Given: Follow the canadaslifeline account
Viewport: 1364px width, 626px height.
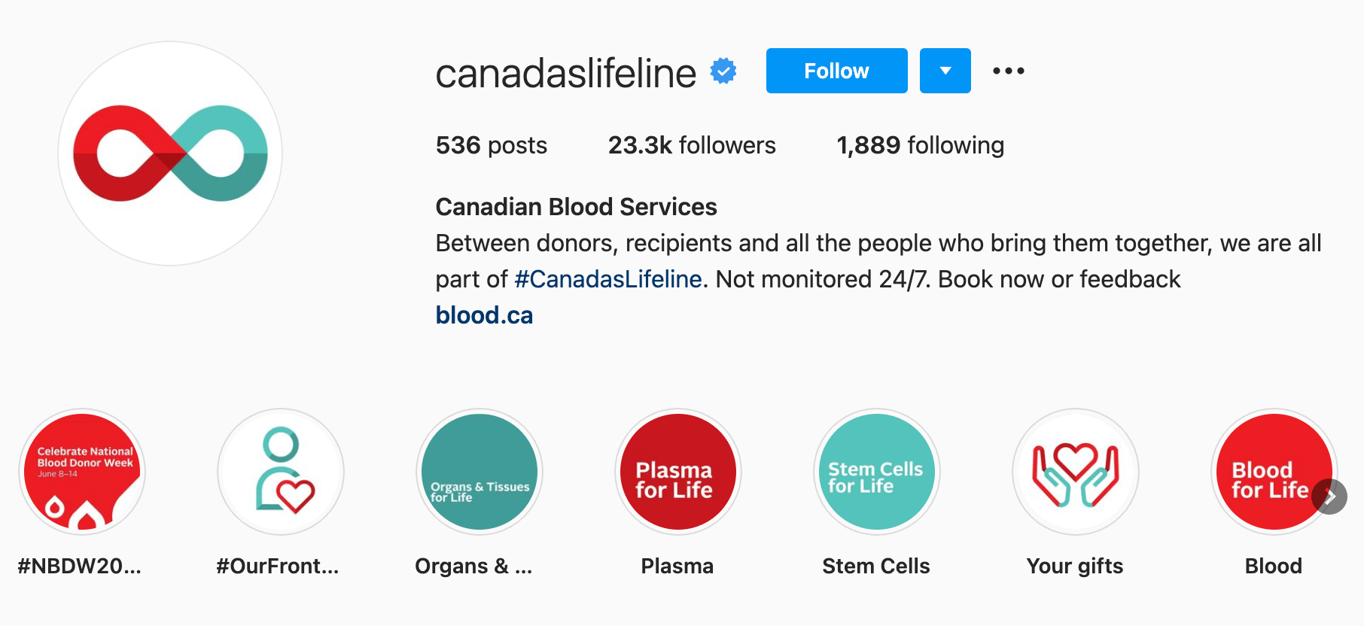Looking at the screenshot, I should pyautogui.click(x=837, y=71).
